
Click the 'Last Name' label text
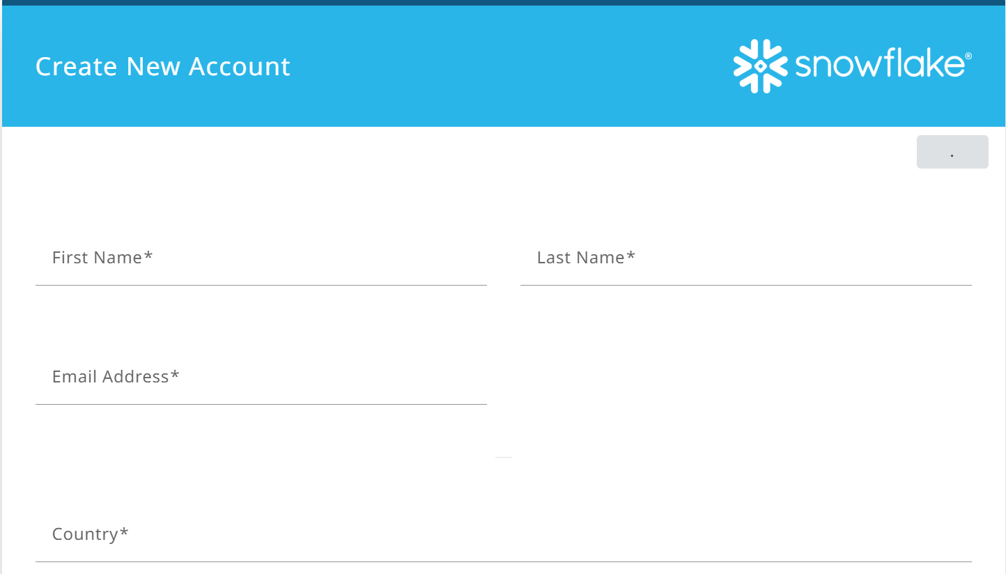pyautogui.click(x=581, y=258)
